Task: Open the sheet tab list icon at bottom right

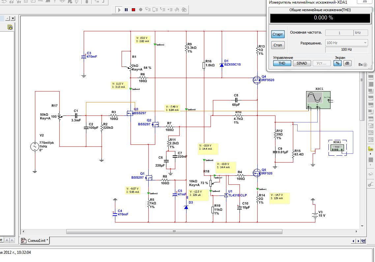Action: 363,241
